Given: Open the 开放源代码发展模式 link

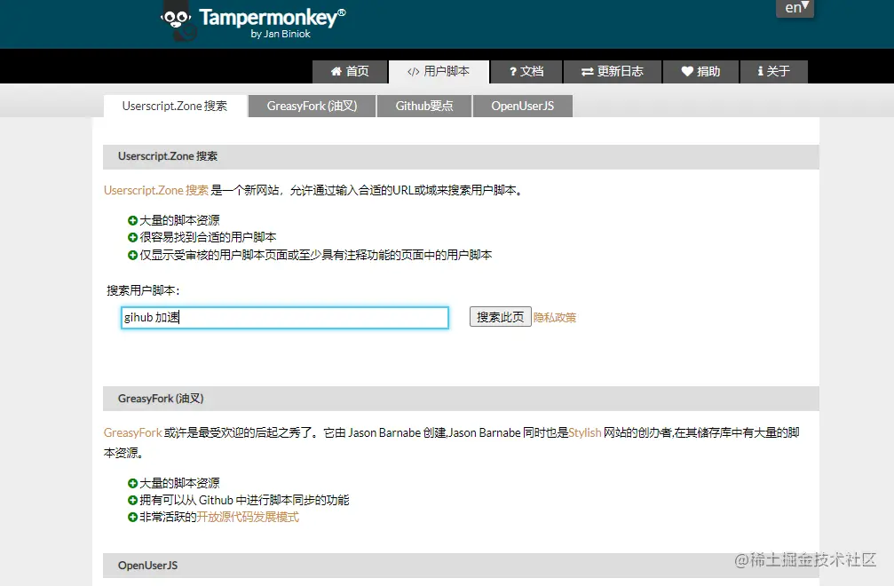Looking at the screenshot, I should [x=248, y=517].
